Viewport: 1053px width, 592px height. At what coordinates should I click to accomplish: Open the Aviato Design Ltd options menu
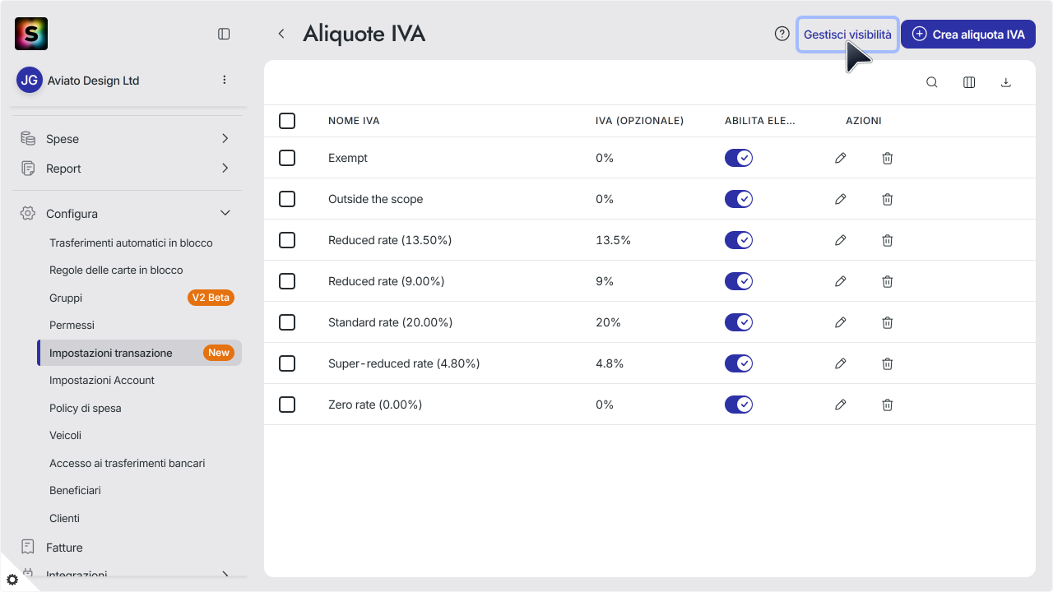[x=225, y=80]
